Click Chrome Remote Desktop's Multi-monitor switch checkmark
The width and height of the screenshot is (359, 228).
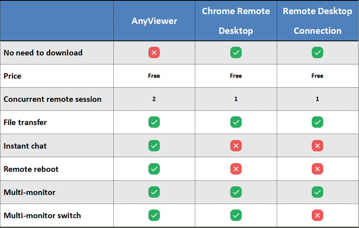click(x=236, y=215)
